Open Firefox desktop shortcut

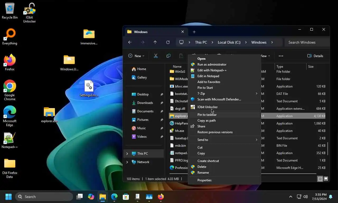(10, 62)
